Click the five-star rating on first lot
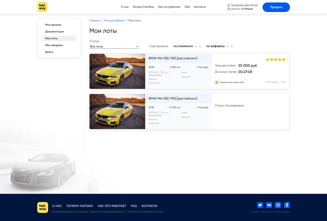327x221 pixels. (x=276, y=59)
